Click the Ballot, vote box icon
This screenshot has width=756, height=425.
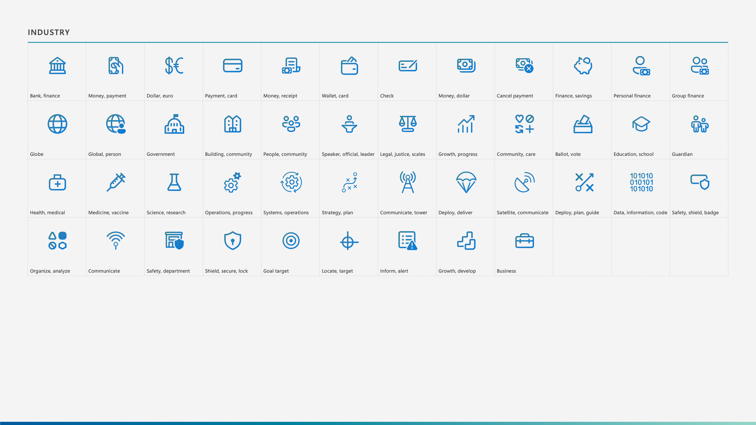[x=583, y=124]
